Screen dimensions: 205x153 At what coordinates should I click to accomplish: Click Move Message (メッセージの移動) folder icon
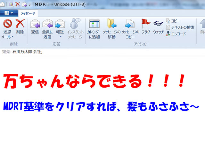(x=111, y=24)
